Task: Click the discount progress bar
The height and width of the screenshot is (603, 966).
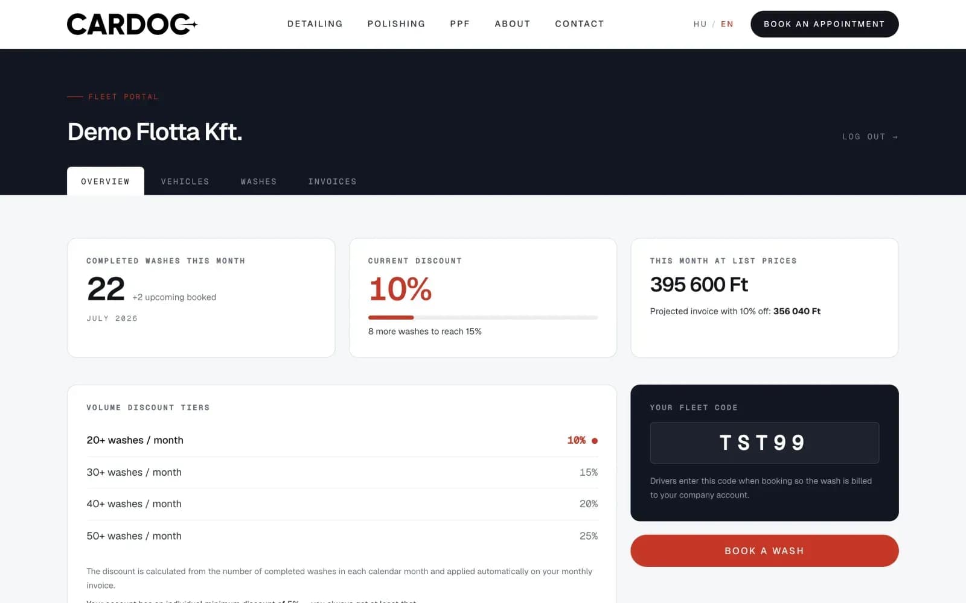Action: pyautogui.click(x=483, y=317)
